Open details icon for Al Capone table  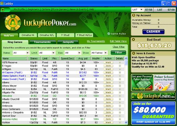120,73
